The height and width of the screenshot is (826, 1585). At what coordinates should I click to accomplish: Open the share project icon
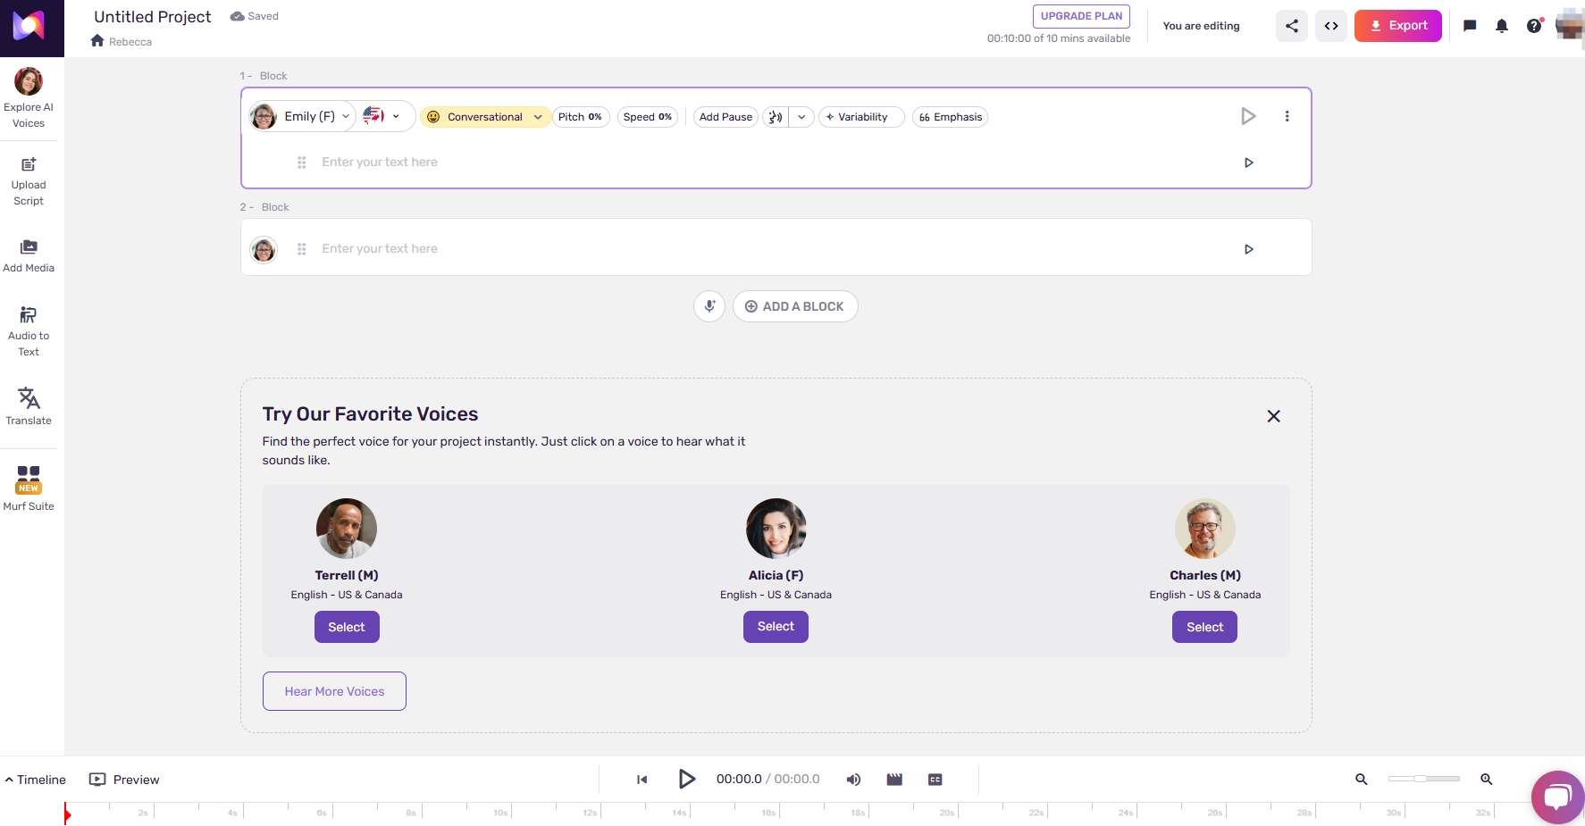point(1291,26)
